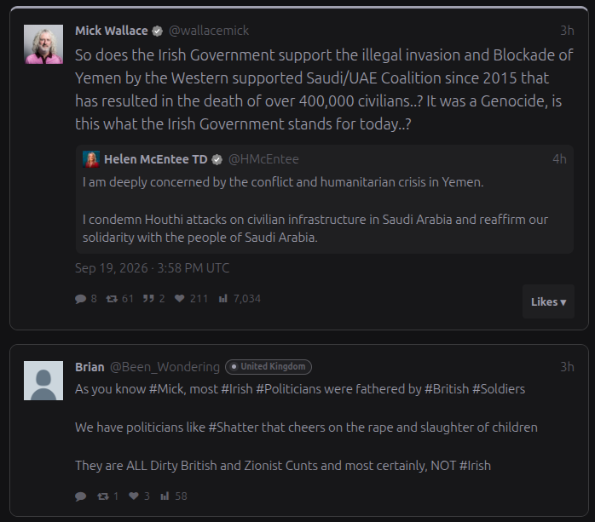Click the heart icon on Brian's reply
Screen dimensions: 595x522
pyautogui.click(x=134, y=496)
